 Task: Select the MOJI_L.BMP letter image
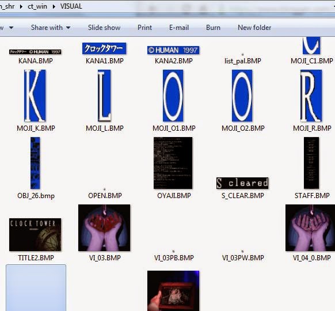[104, 96]
